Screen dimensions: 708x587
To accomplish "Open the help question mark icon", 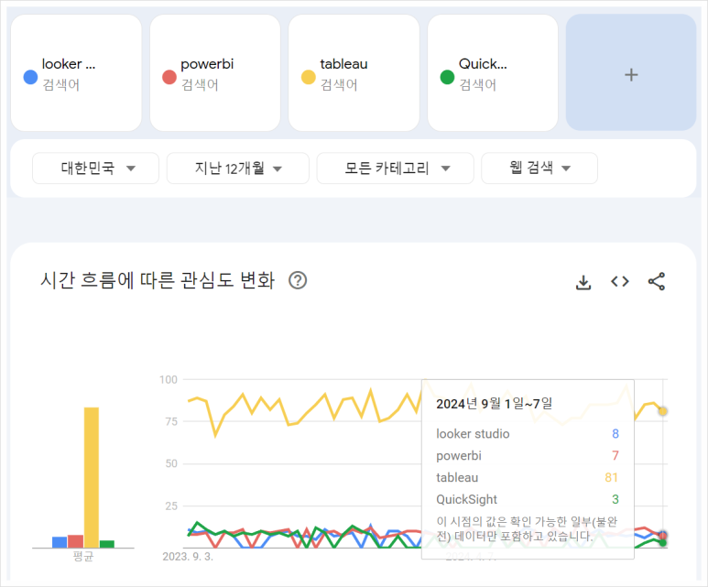I will pyautogui.click(x=298, y=280).
